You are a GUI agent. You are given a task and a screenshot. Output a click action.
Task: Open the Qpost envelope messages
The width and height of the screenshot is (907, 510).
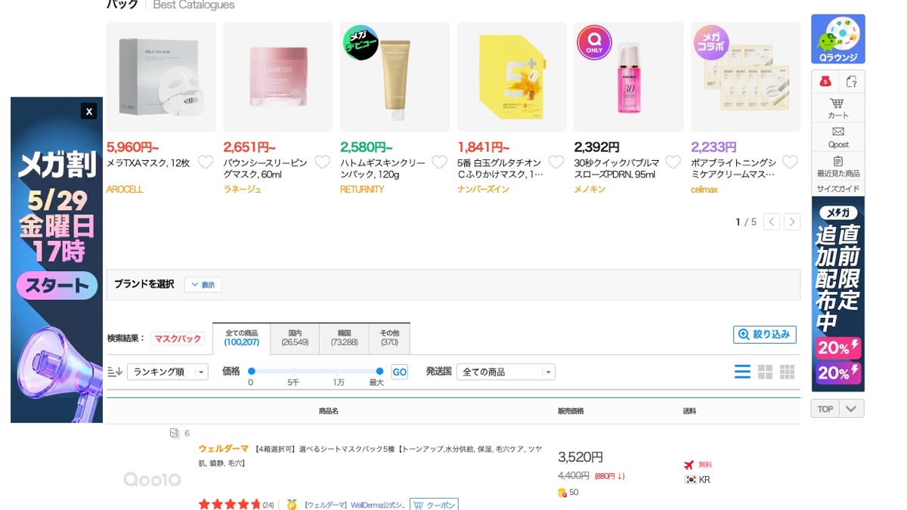(837, 137)
